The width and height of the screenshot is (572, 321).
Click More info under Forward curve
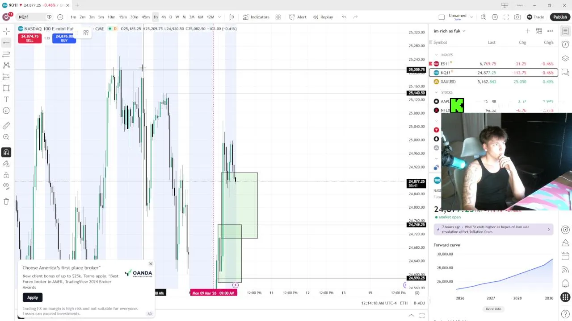[x=493, y=309]
